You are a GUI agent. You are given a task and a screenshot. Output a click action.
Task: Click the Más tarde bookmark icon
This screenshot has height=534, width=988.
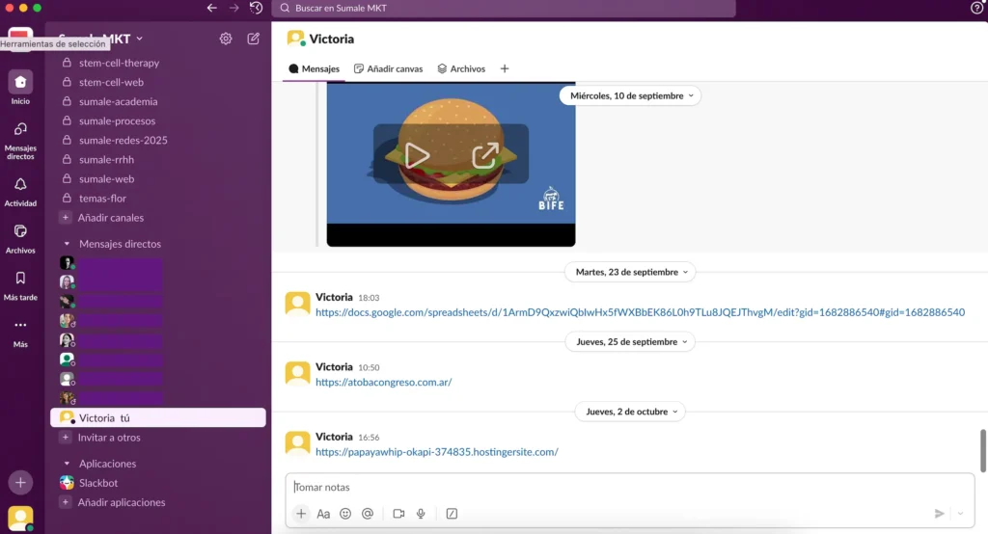click(x=20, y=279)
